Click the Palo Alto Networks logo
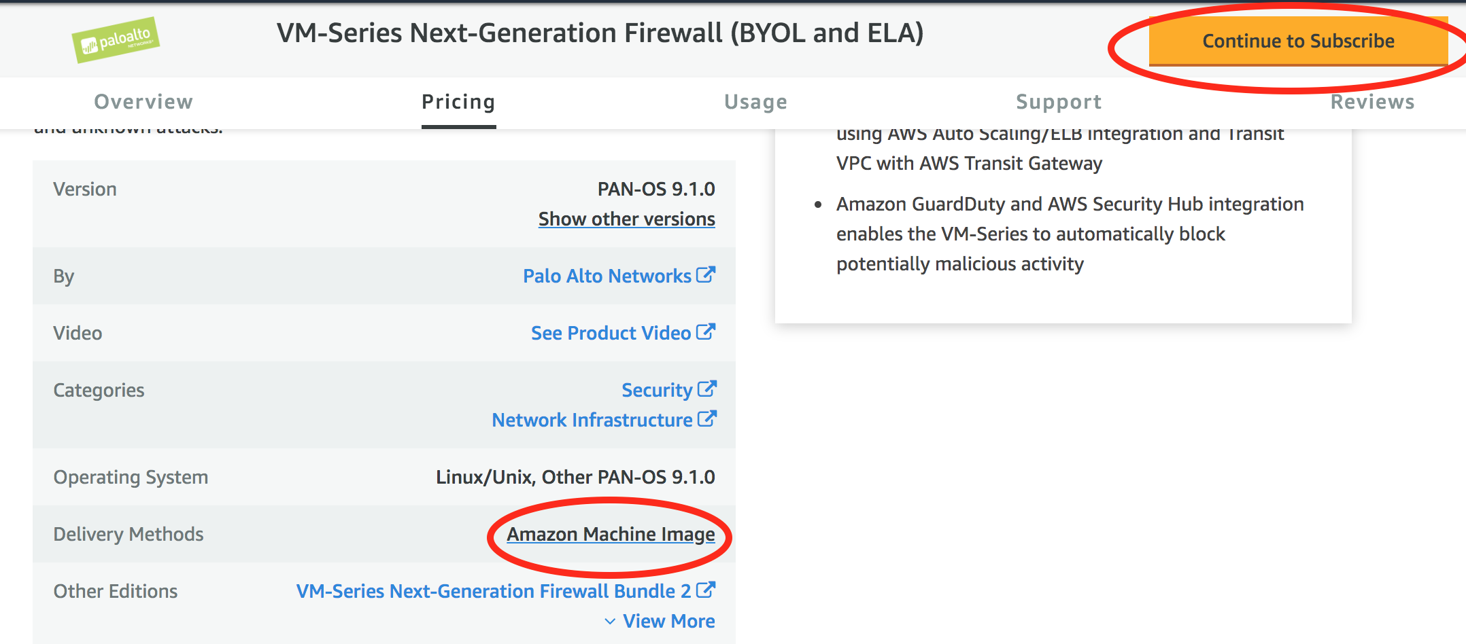1466x644 pixels. pyautogui.click(x=116, y=40)
